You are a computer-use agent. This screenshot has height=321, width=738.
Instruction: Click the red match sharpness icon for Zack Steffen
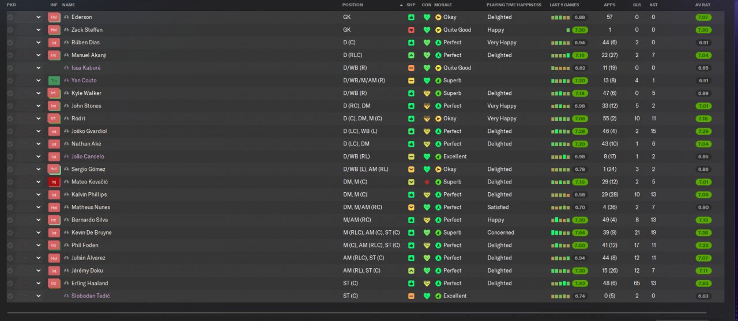click(x=411, y=30)
